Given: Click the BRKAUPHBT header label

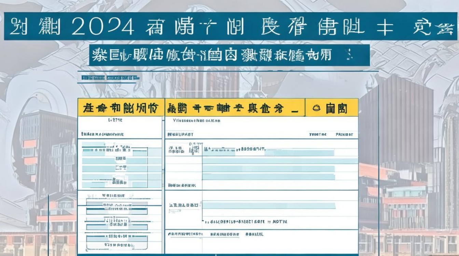Looking at the screenshot, I should pyautogui.click(x=180, y=134).
